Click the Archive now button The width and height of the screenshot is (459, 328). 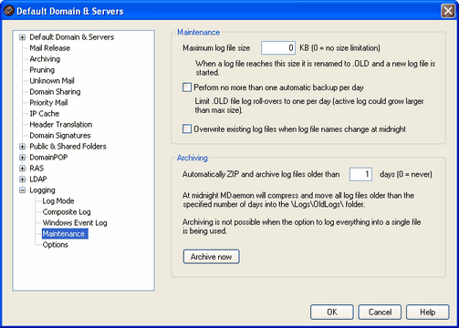pyautogui.click(x=211, y=257)
